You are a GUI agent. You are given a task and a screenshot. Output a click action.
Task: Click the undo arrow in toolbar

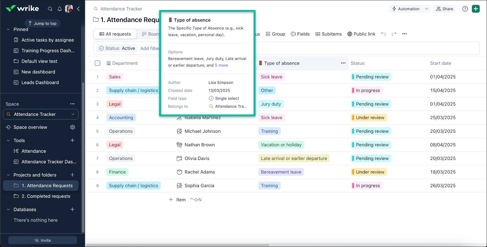click(383, 34)
